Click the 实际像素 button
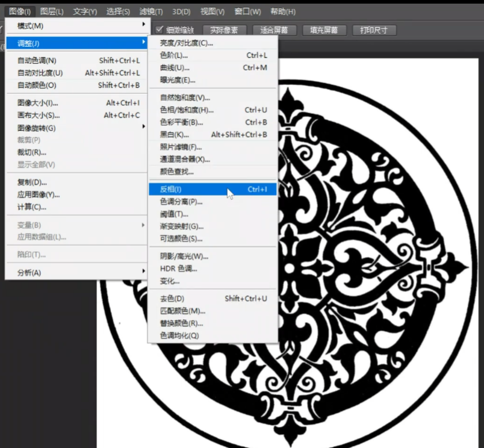Viewport: 484px width, 448px height. (224, 30)
